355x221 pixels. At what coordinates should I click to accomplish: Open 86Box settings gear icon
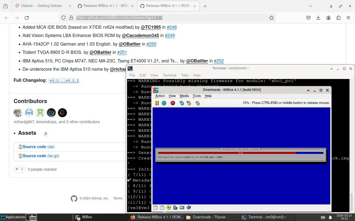click(197, 103)
